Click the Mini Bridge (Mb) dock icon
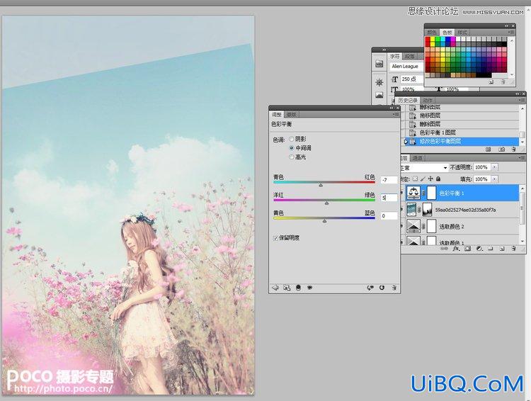 click(x=379, y=64)
